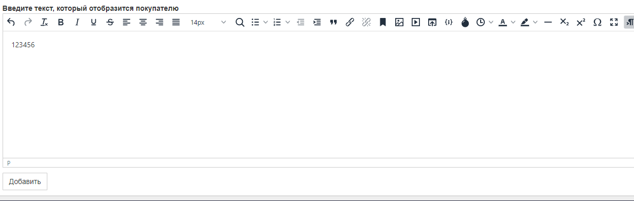
Task: Remove link with unlink icon
Action: 366,22
